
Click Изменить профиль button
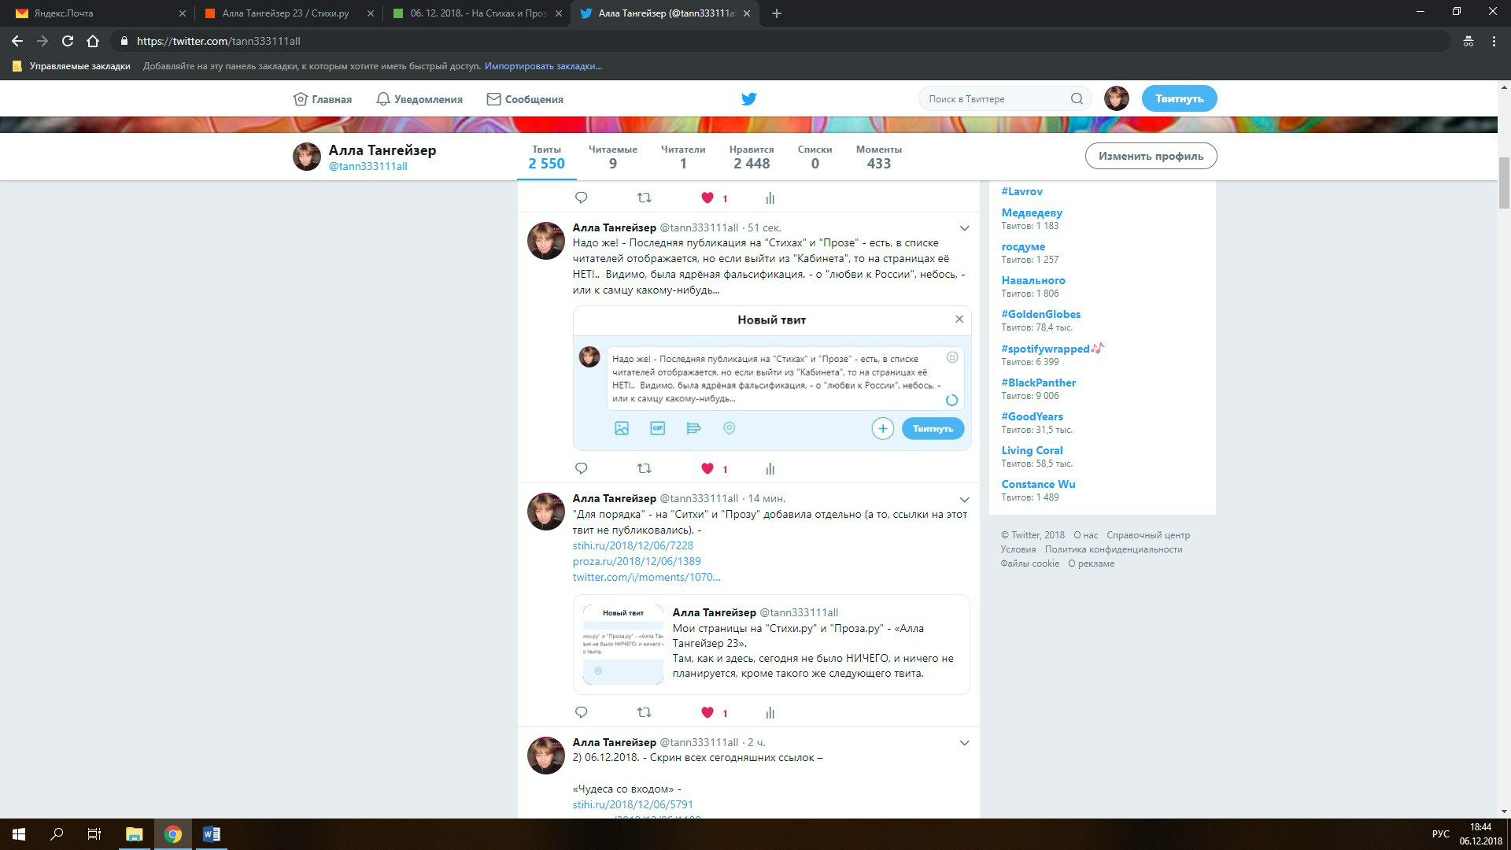point(1151,156)
